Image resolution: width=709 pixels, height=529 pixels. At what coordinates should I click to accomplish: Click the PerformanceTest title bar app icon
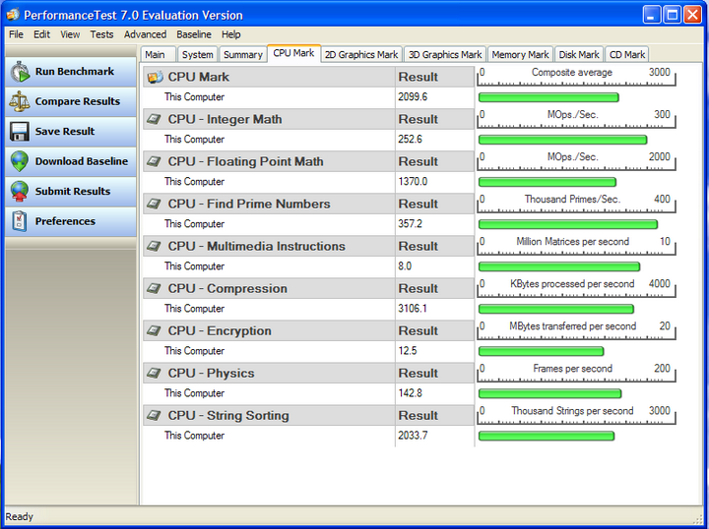coord(13,15)
